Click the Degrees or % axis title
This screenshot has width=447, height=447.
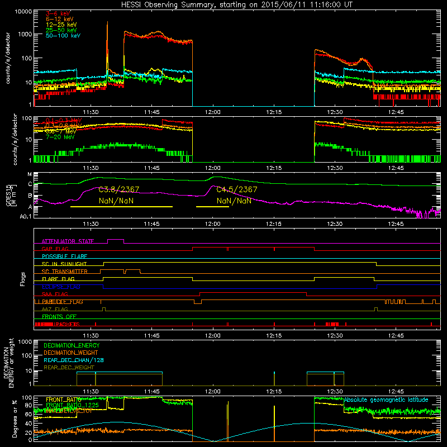pos(15,419)
